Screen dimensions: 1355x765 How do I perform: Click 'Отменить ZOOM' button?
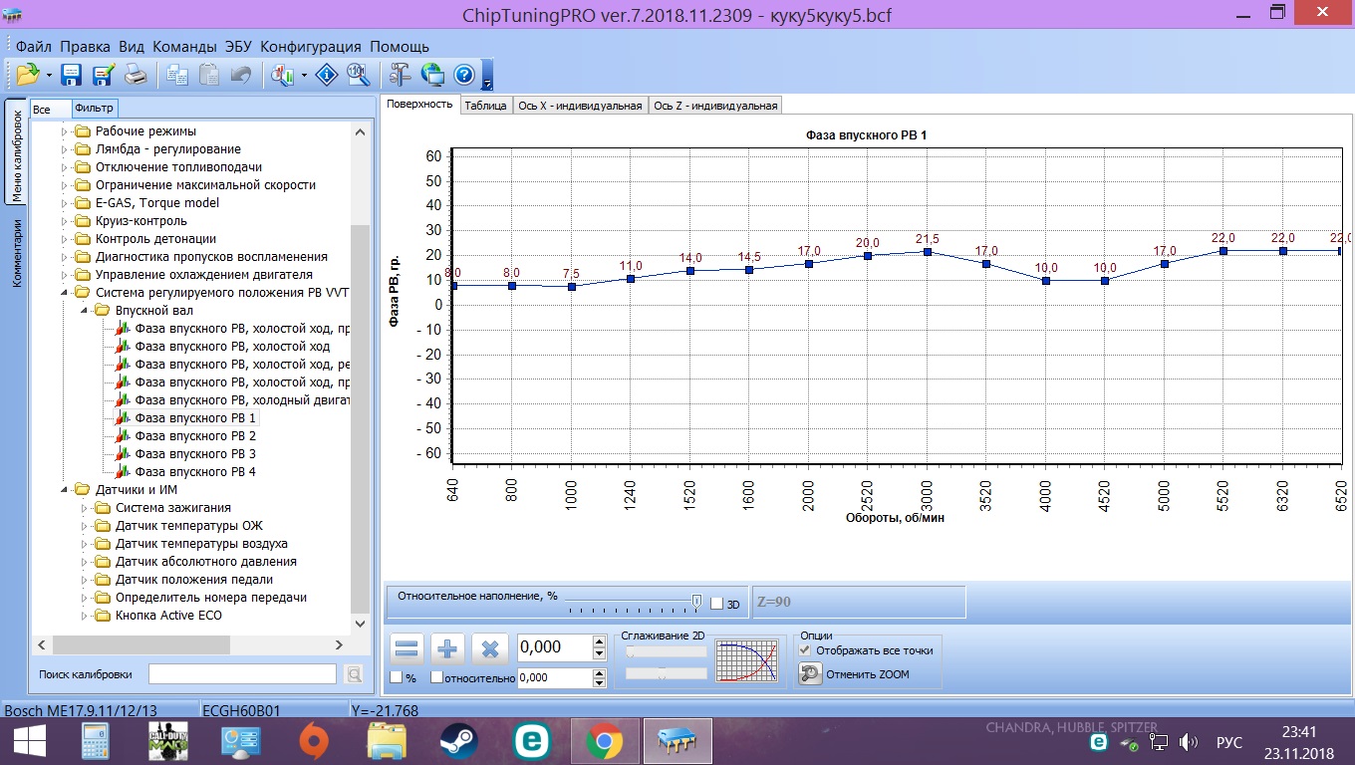pyautogui.click(x=856, y=674)
